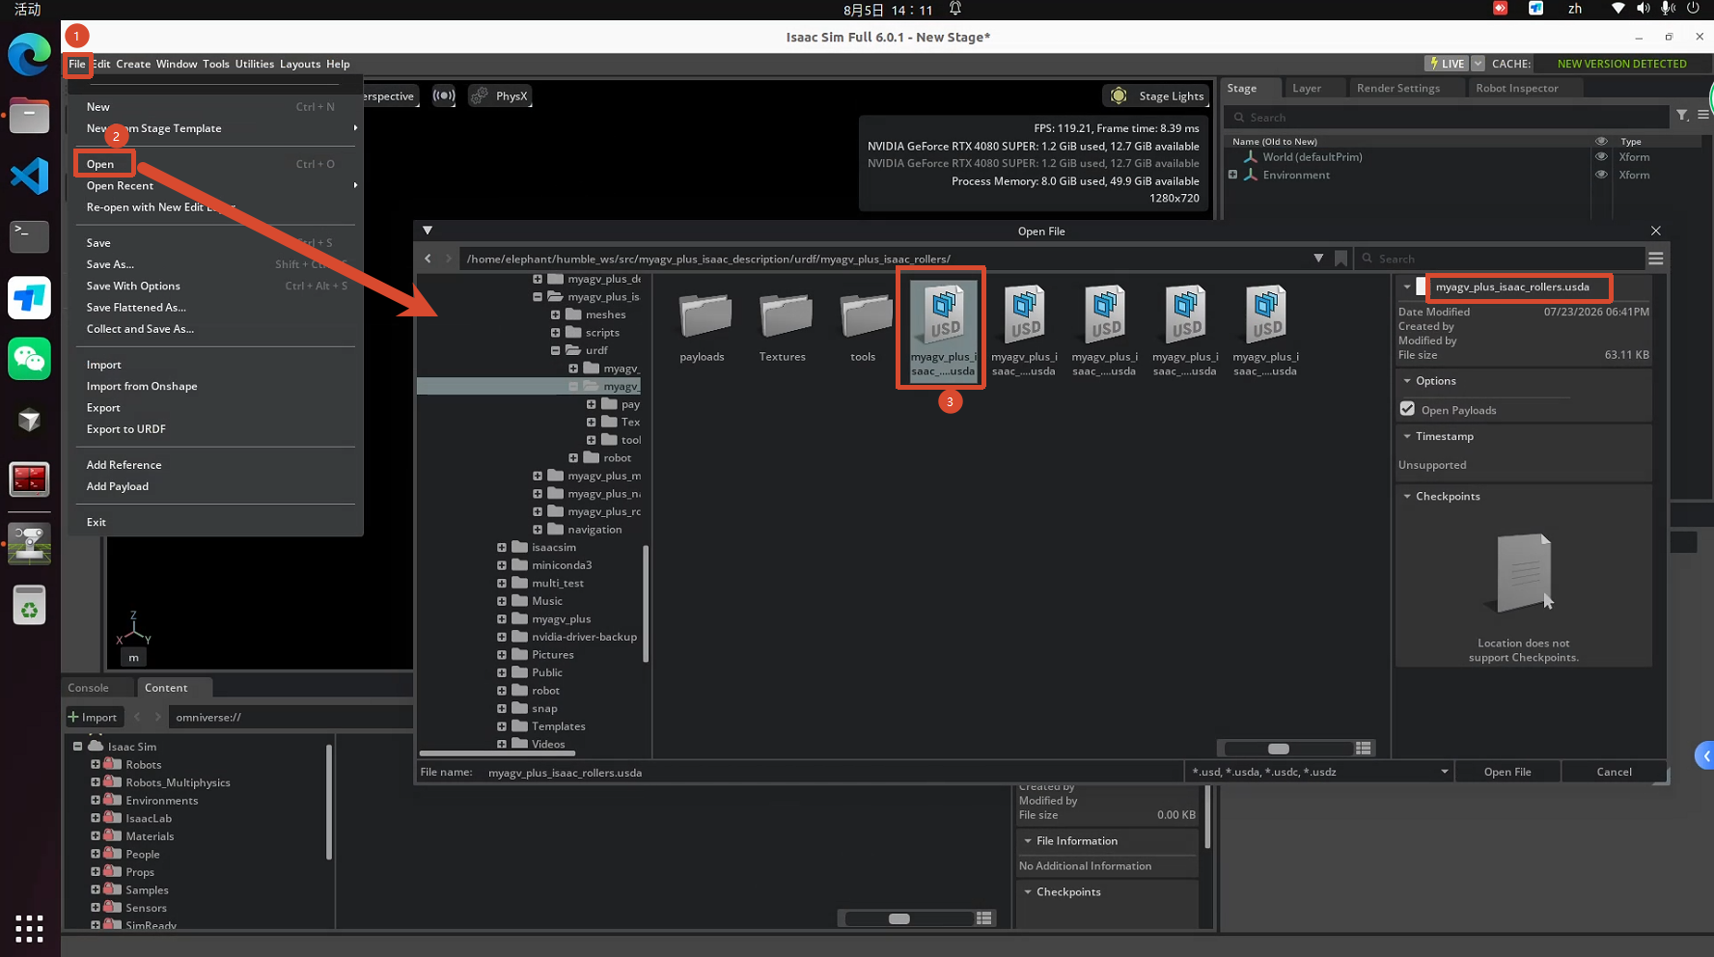Toggle grid/list view in Open File dialog
This screenshot has width=1714, height=957.
click(x=1364, y=749)
